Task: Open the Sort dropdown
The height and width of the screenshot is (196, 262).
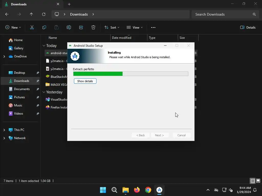Action: click(112, 28)
